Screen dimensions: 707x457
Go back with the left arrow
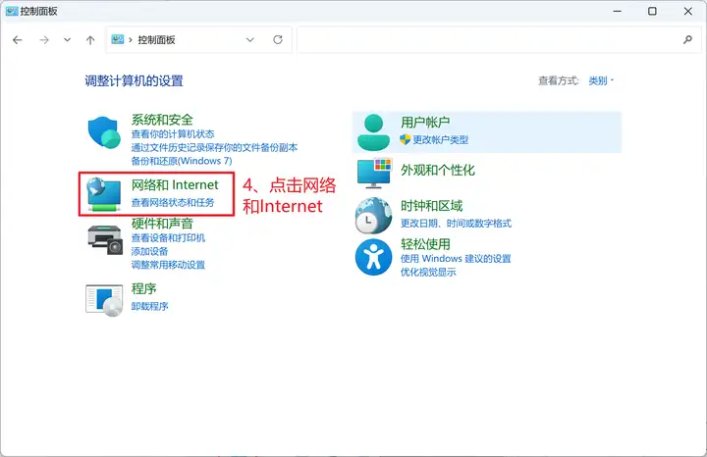pos(18,40)
